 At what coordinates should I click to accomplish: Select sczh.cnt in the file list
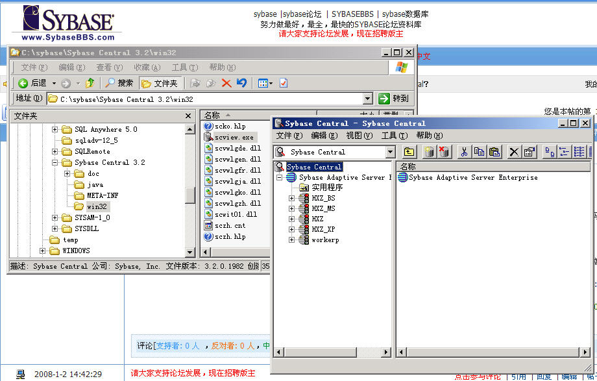(225, 226)
